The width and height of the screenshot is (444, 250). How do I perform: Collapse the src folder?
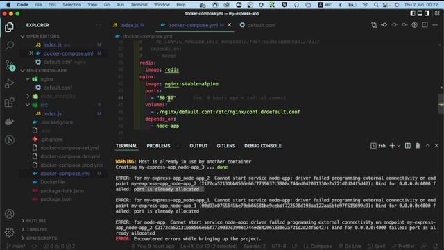pos(44,105)
